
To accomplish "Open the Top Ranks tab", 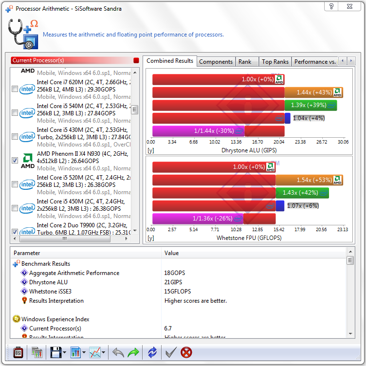I will pyautogui.click(x=275, y=62).
